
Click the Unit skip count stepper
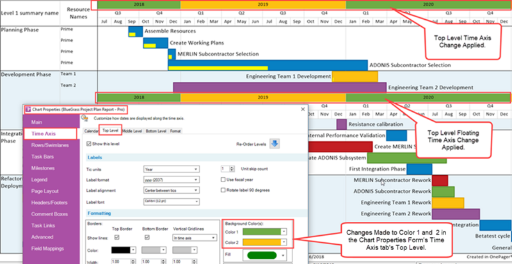[x=232, y=169]
